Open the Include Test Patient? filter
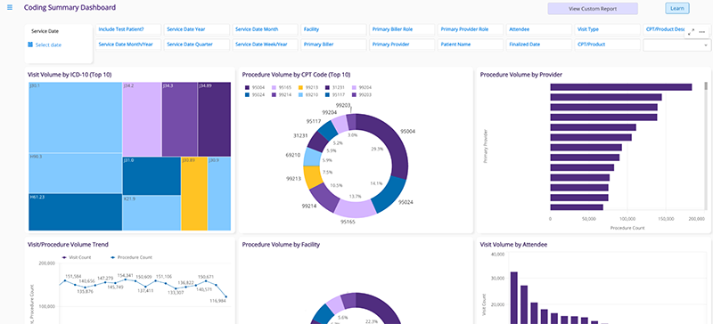 (128, 29)
